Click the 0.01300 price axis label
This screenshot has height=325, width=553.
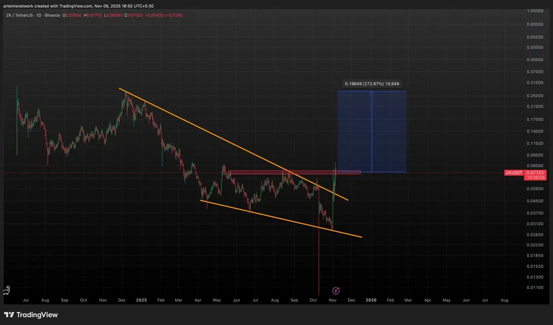tap(535, 277)
